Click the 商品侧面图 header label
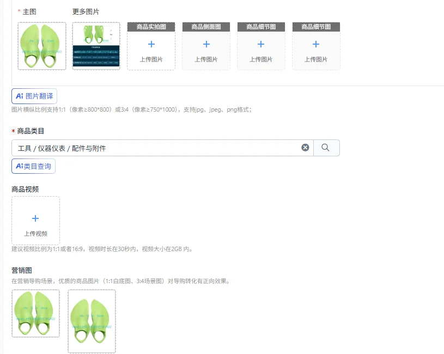The image size is (444, 354). 206,27
